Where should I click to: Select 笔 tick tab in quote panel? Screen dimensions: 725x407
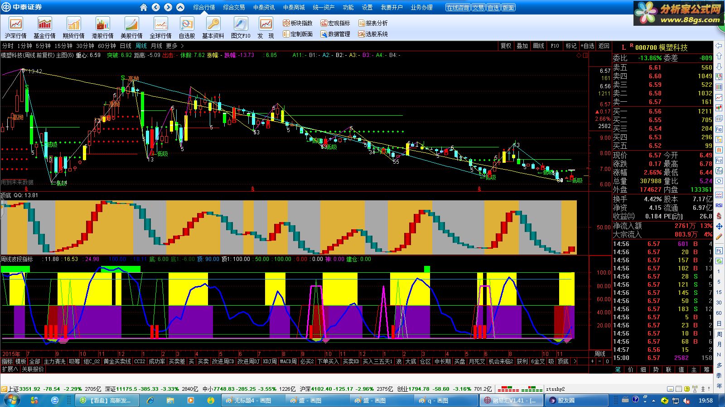point(618,369)
